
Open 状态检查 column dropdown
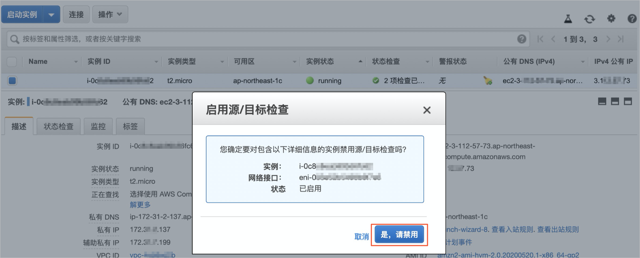427,62
